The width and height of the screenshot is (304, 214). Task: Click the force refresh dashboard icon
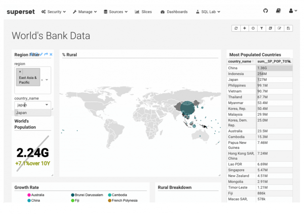[236, 28]
